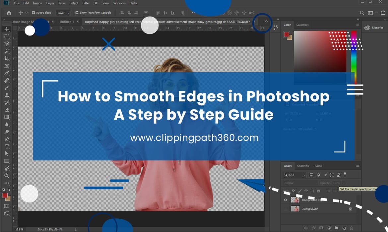Expand hidden document tabs chevron

[x=266, y=22]
